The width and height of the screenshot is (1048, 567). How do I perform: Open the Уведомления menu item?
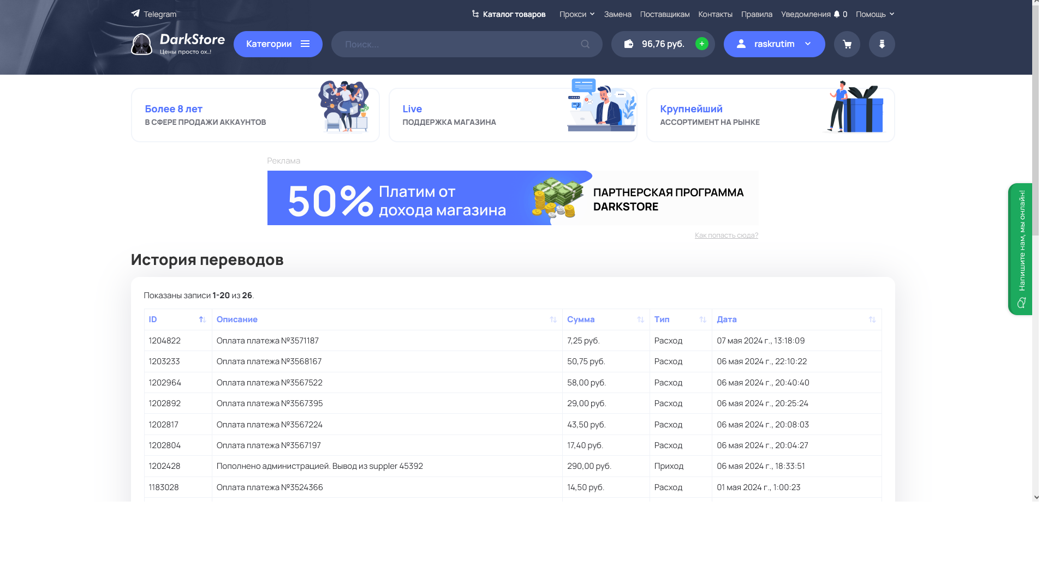(x=814, y=14)
